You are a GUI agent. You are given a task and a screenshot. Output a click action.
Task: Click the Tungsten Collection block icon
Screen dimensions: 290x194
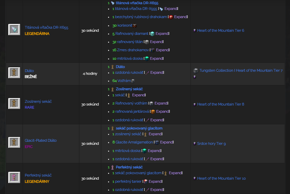coord(196,70)
